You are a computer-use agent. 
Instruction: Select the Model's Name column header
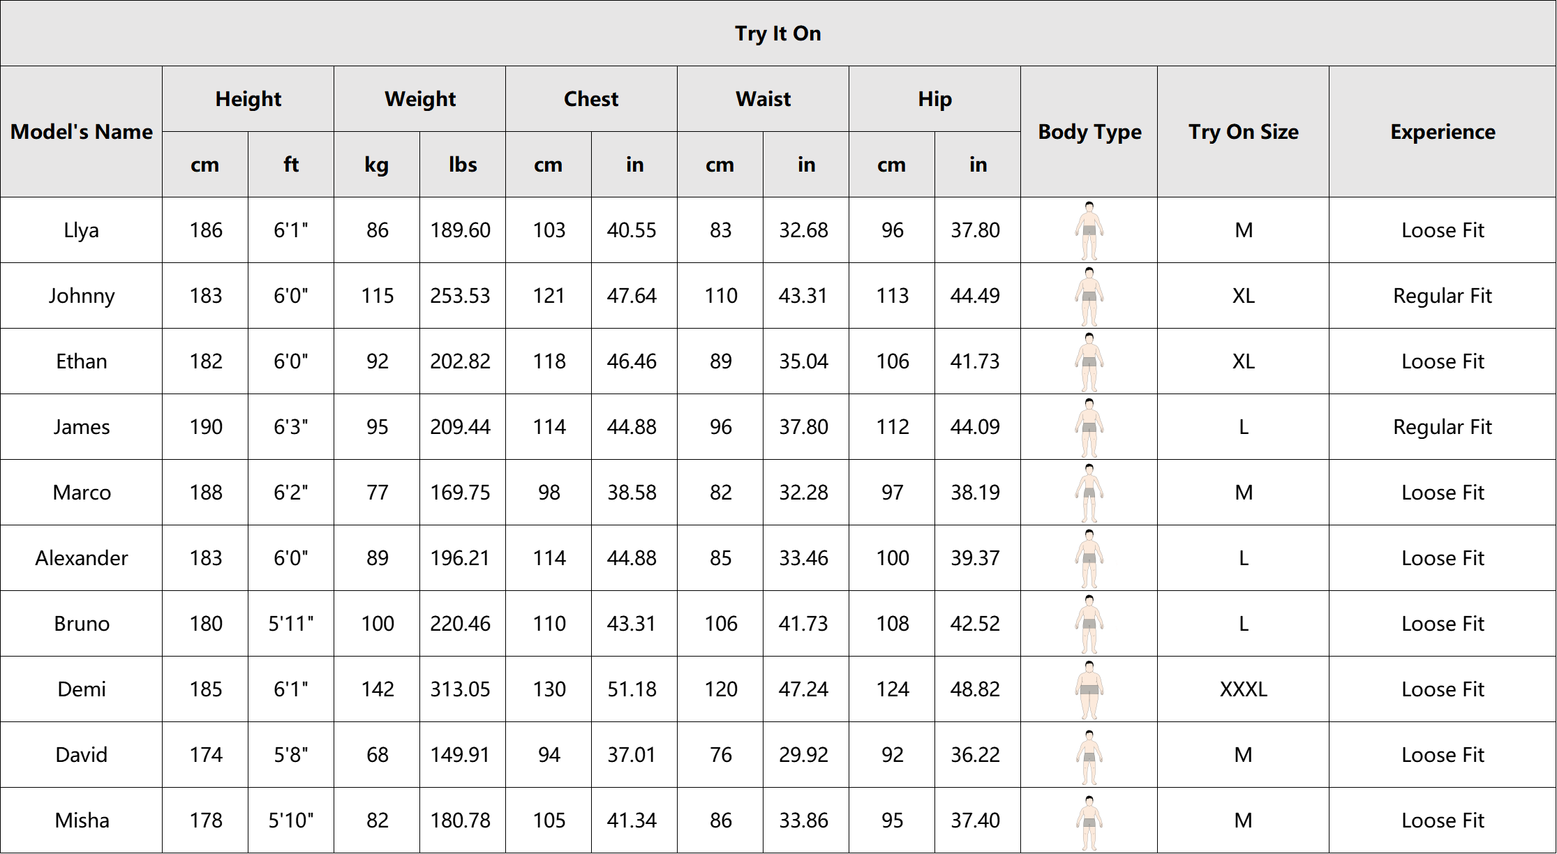pos(82,132)
